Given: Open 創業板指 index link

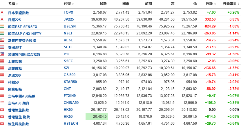Looking at the screenshot, I should pyautogui.click(x=15, y=89).
